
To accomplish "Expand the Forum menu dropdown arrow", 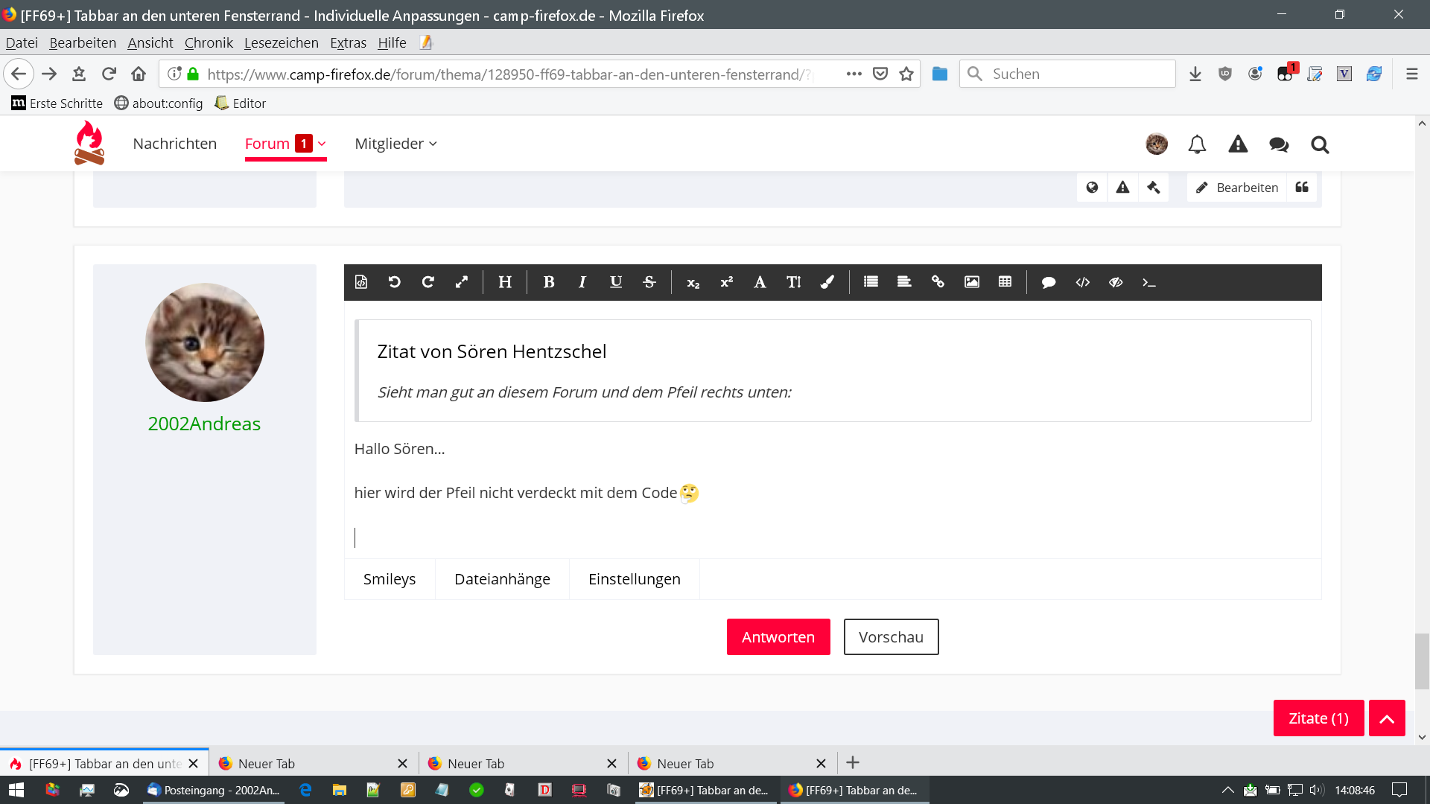I will click(x=322, y=144).
